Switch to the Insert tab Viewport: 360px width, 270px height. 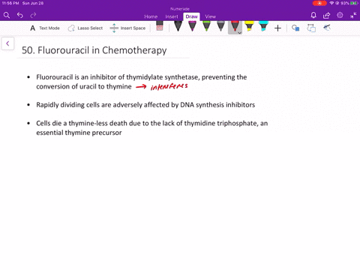[172, 16]
